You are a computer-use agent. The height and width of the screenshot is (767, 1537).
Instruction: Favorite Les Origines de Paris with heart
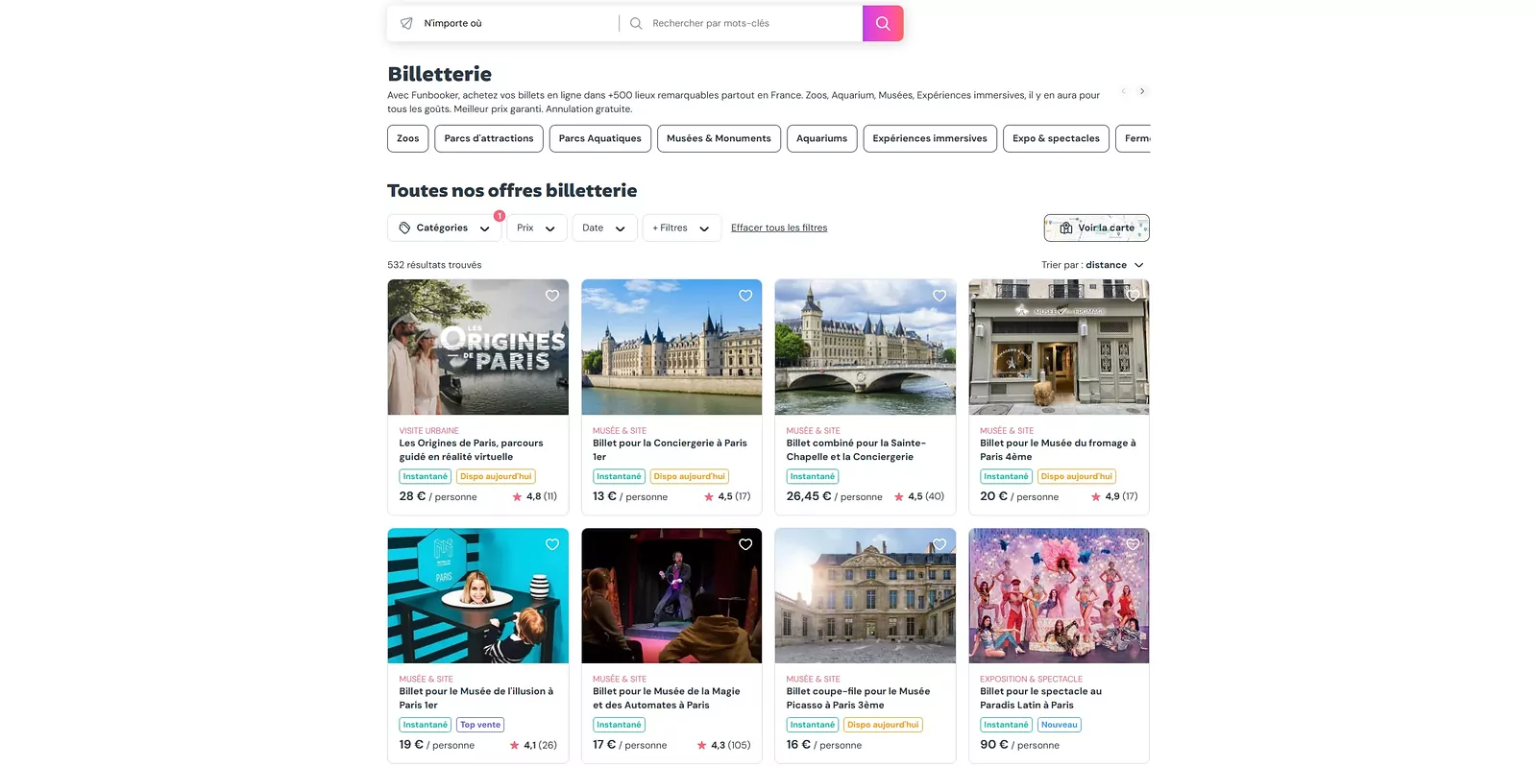point(552,296)
